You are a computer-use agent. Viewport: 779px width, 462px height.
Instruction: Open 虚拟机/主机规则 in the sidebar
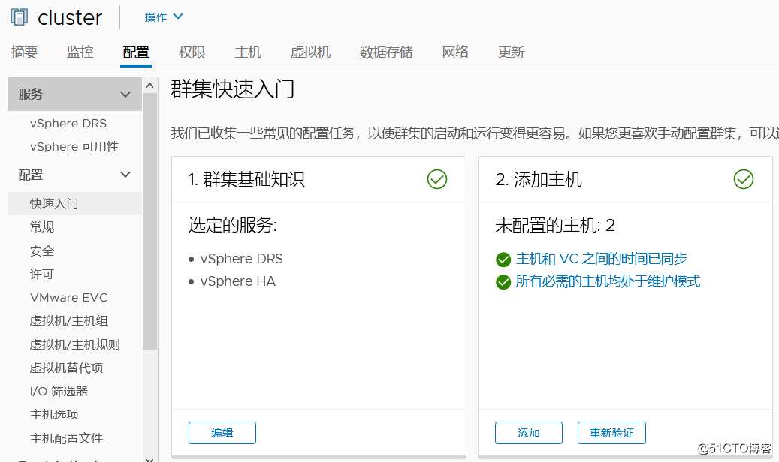pos(74,344)
